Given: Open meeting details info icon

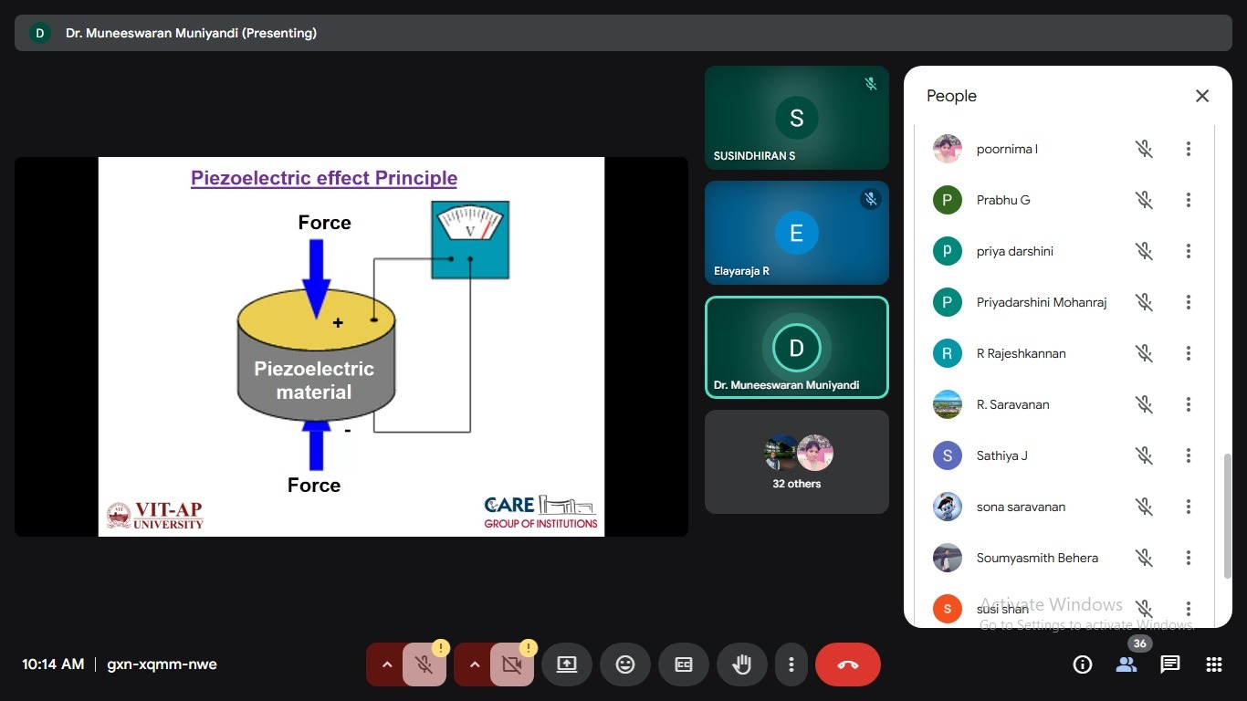Looking at the screenshot, I should (x=1082, y=664).
